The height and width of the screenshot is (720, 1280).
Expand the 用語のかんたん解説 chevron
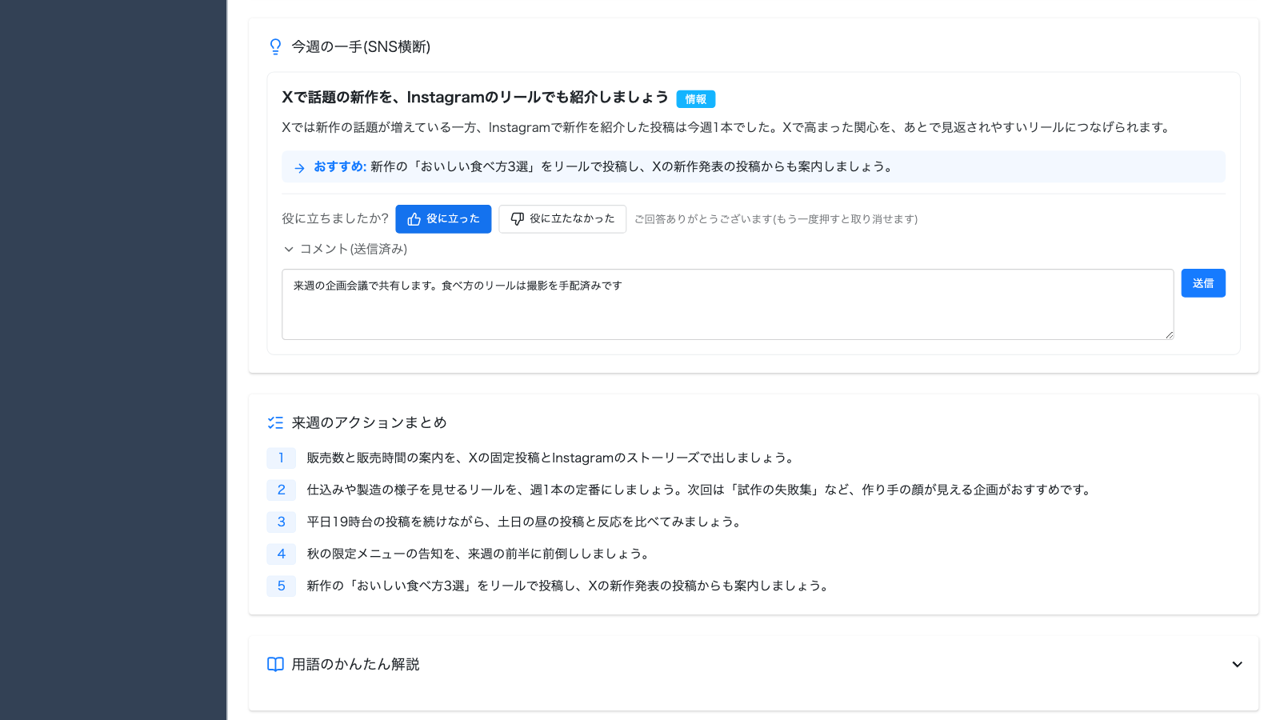[x=1237, y=664]
